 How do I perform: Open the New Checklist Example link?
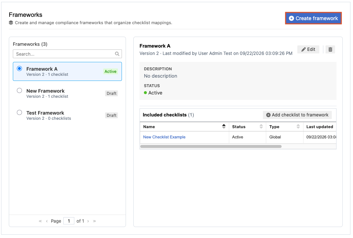tap(164, 137)
